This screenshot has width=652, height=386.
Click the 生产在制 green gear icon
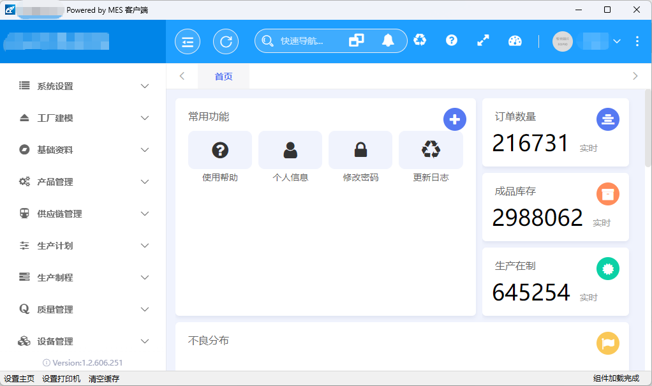608,269
